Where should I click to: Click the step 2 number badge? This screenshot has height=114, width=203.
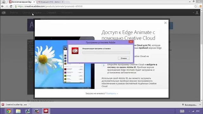point(104,66)
